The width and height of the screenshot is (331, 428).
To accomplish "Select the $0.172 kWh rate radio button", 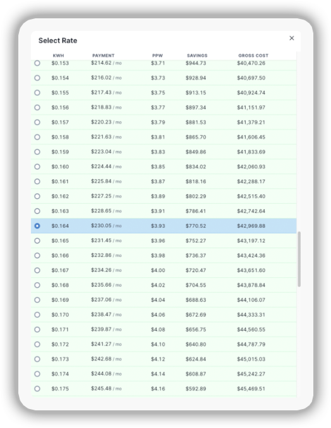I will click(37, 344).
